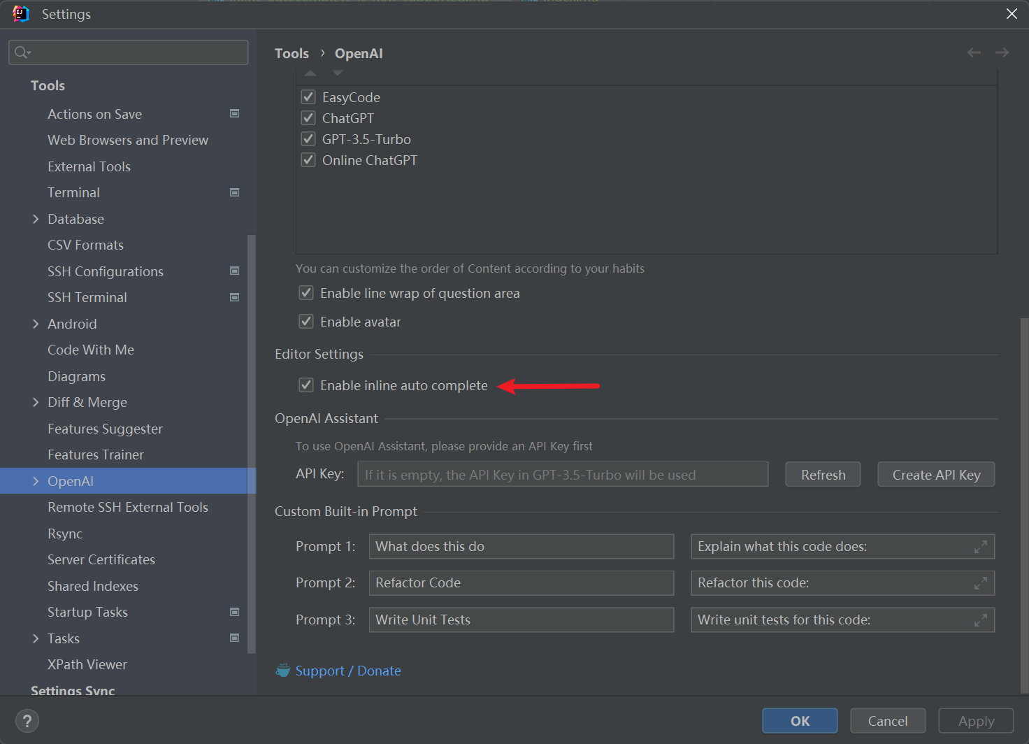Screen dimensions: 1029x744
Task: Select 'Diff & Merge' in the sidebar
Action: coord(87,402)
